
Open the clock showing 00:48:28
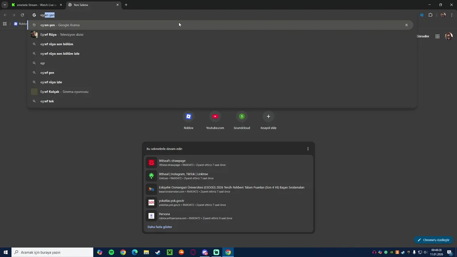[x=436, y=252]
